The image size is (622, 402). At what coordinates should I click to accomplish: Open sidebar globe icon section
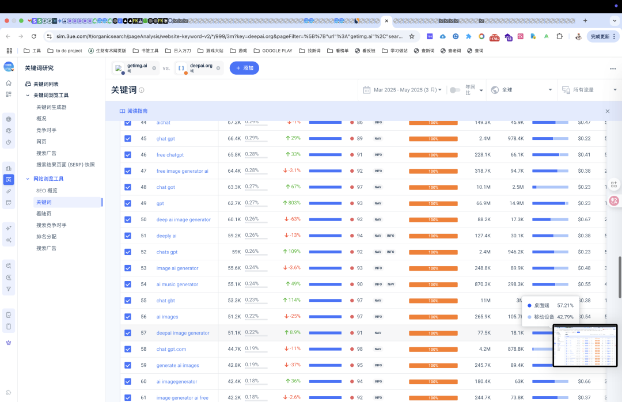pyautogui.click(x=9, y=119)
